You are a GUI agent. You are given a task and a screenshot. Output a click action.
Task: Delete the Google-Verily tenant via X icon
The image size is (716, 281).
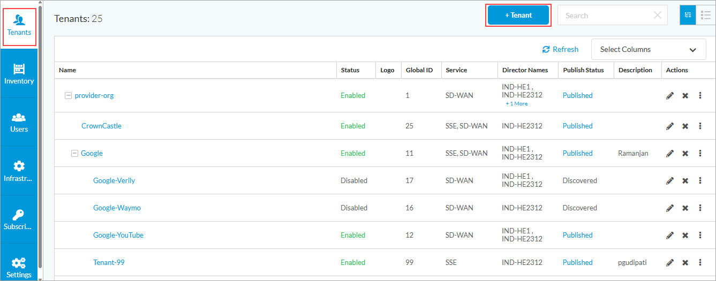click(x=685, y=181)
